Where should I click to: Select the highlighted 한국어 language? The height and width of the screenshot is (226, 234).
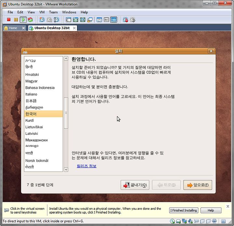(x=44, y=114)
